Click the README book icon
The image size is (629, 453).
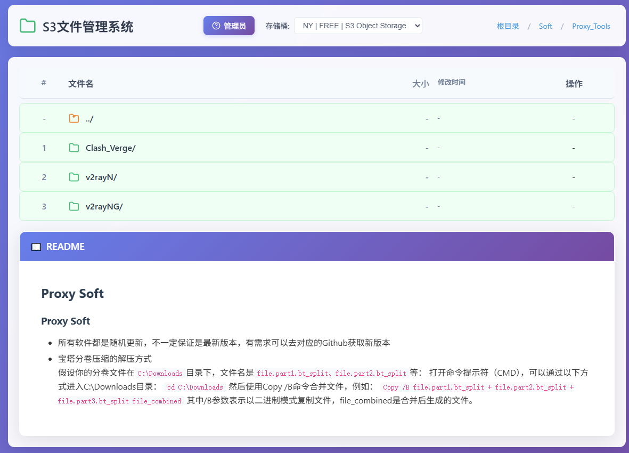36,247
